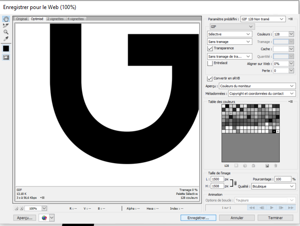Image resolution: width=300 pixels, height=226 pixels.
Task: Switch to the Original tab
Action: (22, 19)
